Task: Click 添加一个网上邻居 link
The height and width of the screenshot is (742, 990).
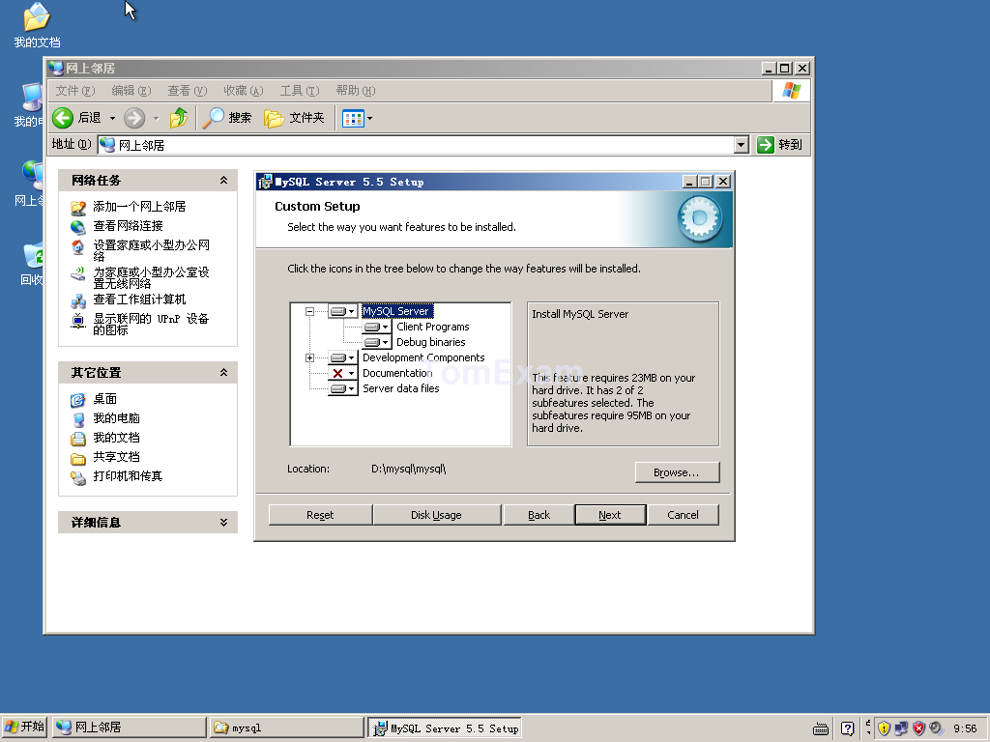Action: tap(139, 207)
